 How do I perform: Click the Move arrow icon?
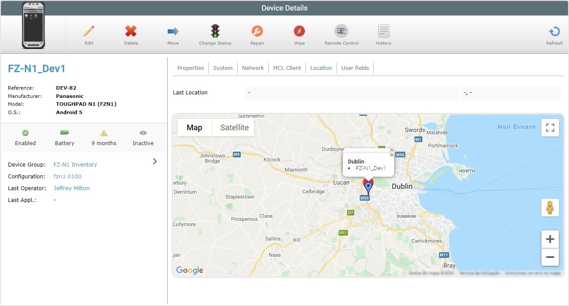coord(173,31)
